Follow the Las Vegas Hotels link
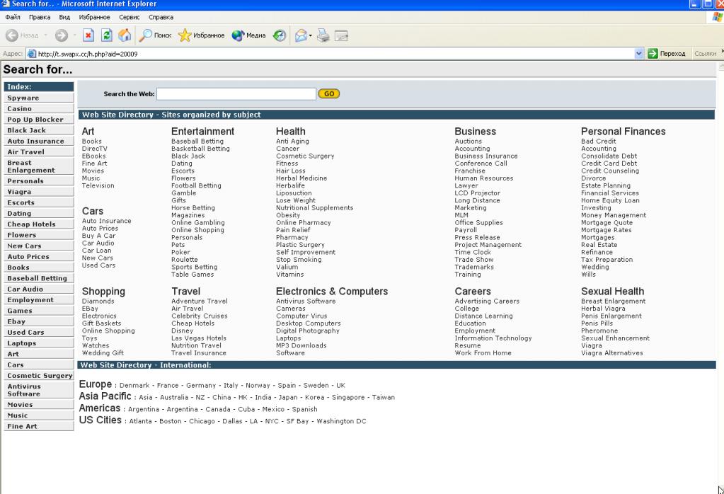The height and width of the screenshot is (494, 724). coord(199,338)
